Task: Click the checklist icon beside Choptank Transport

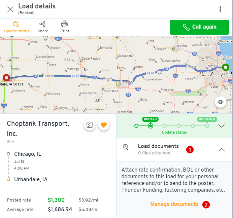Action: [90, 125]
